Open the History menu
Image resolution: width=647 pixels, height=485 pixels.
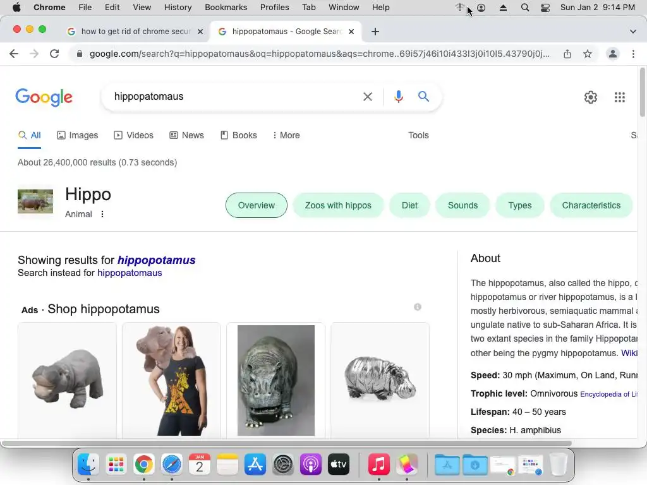(178, 8)
